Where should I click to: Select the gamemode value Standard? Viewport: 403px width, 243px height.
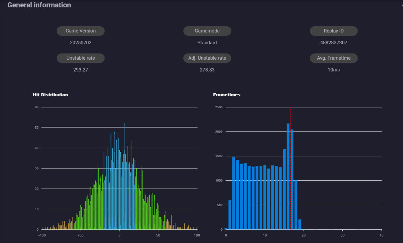(207, 43)
